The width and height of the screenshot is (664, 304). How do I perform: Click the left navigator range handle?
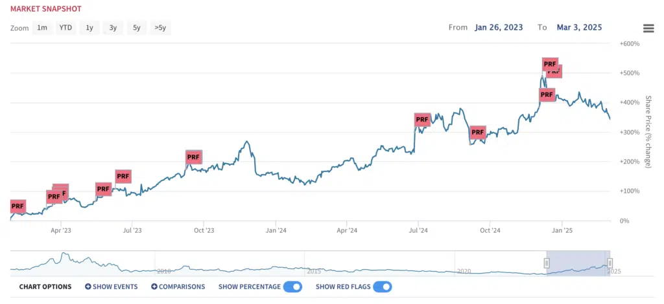[547, 263]
